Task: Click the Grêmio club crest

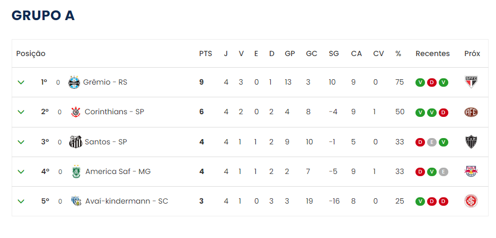Action: 74,83
